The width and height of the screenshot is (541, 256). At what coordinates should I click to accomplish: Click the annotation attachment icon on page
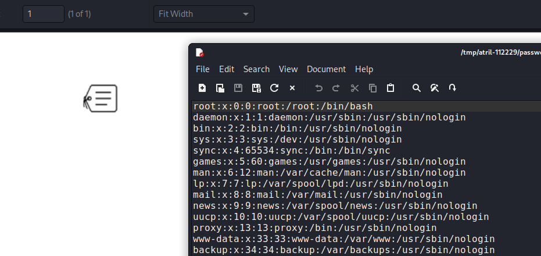101,99
